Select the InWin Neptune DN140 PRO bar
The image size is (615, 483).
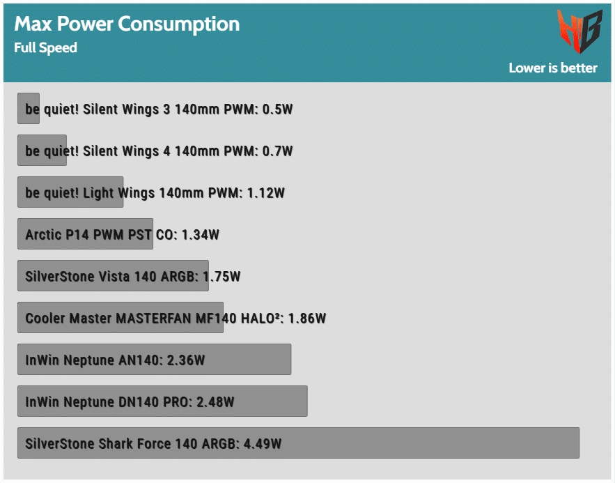tap(162, 401)
